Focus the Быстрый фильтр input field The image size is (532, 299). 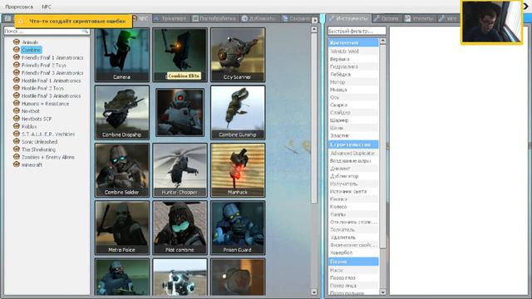(x=357, y=31)
